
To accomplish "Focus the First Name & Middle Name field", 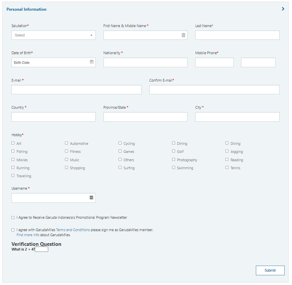I will click(x=145, y=35).
